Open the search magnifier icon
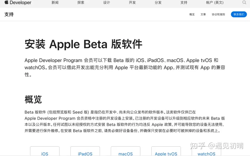Screen dimensions: 250x156 (244, 2)
